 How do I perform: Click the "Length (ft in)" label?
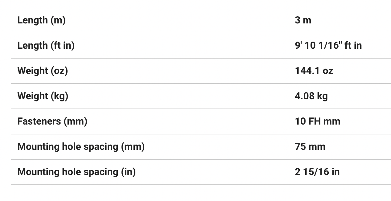46,46
